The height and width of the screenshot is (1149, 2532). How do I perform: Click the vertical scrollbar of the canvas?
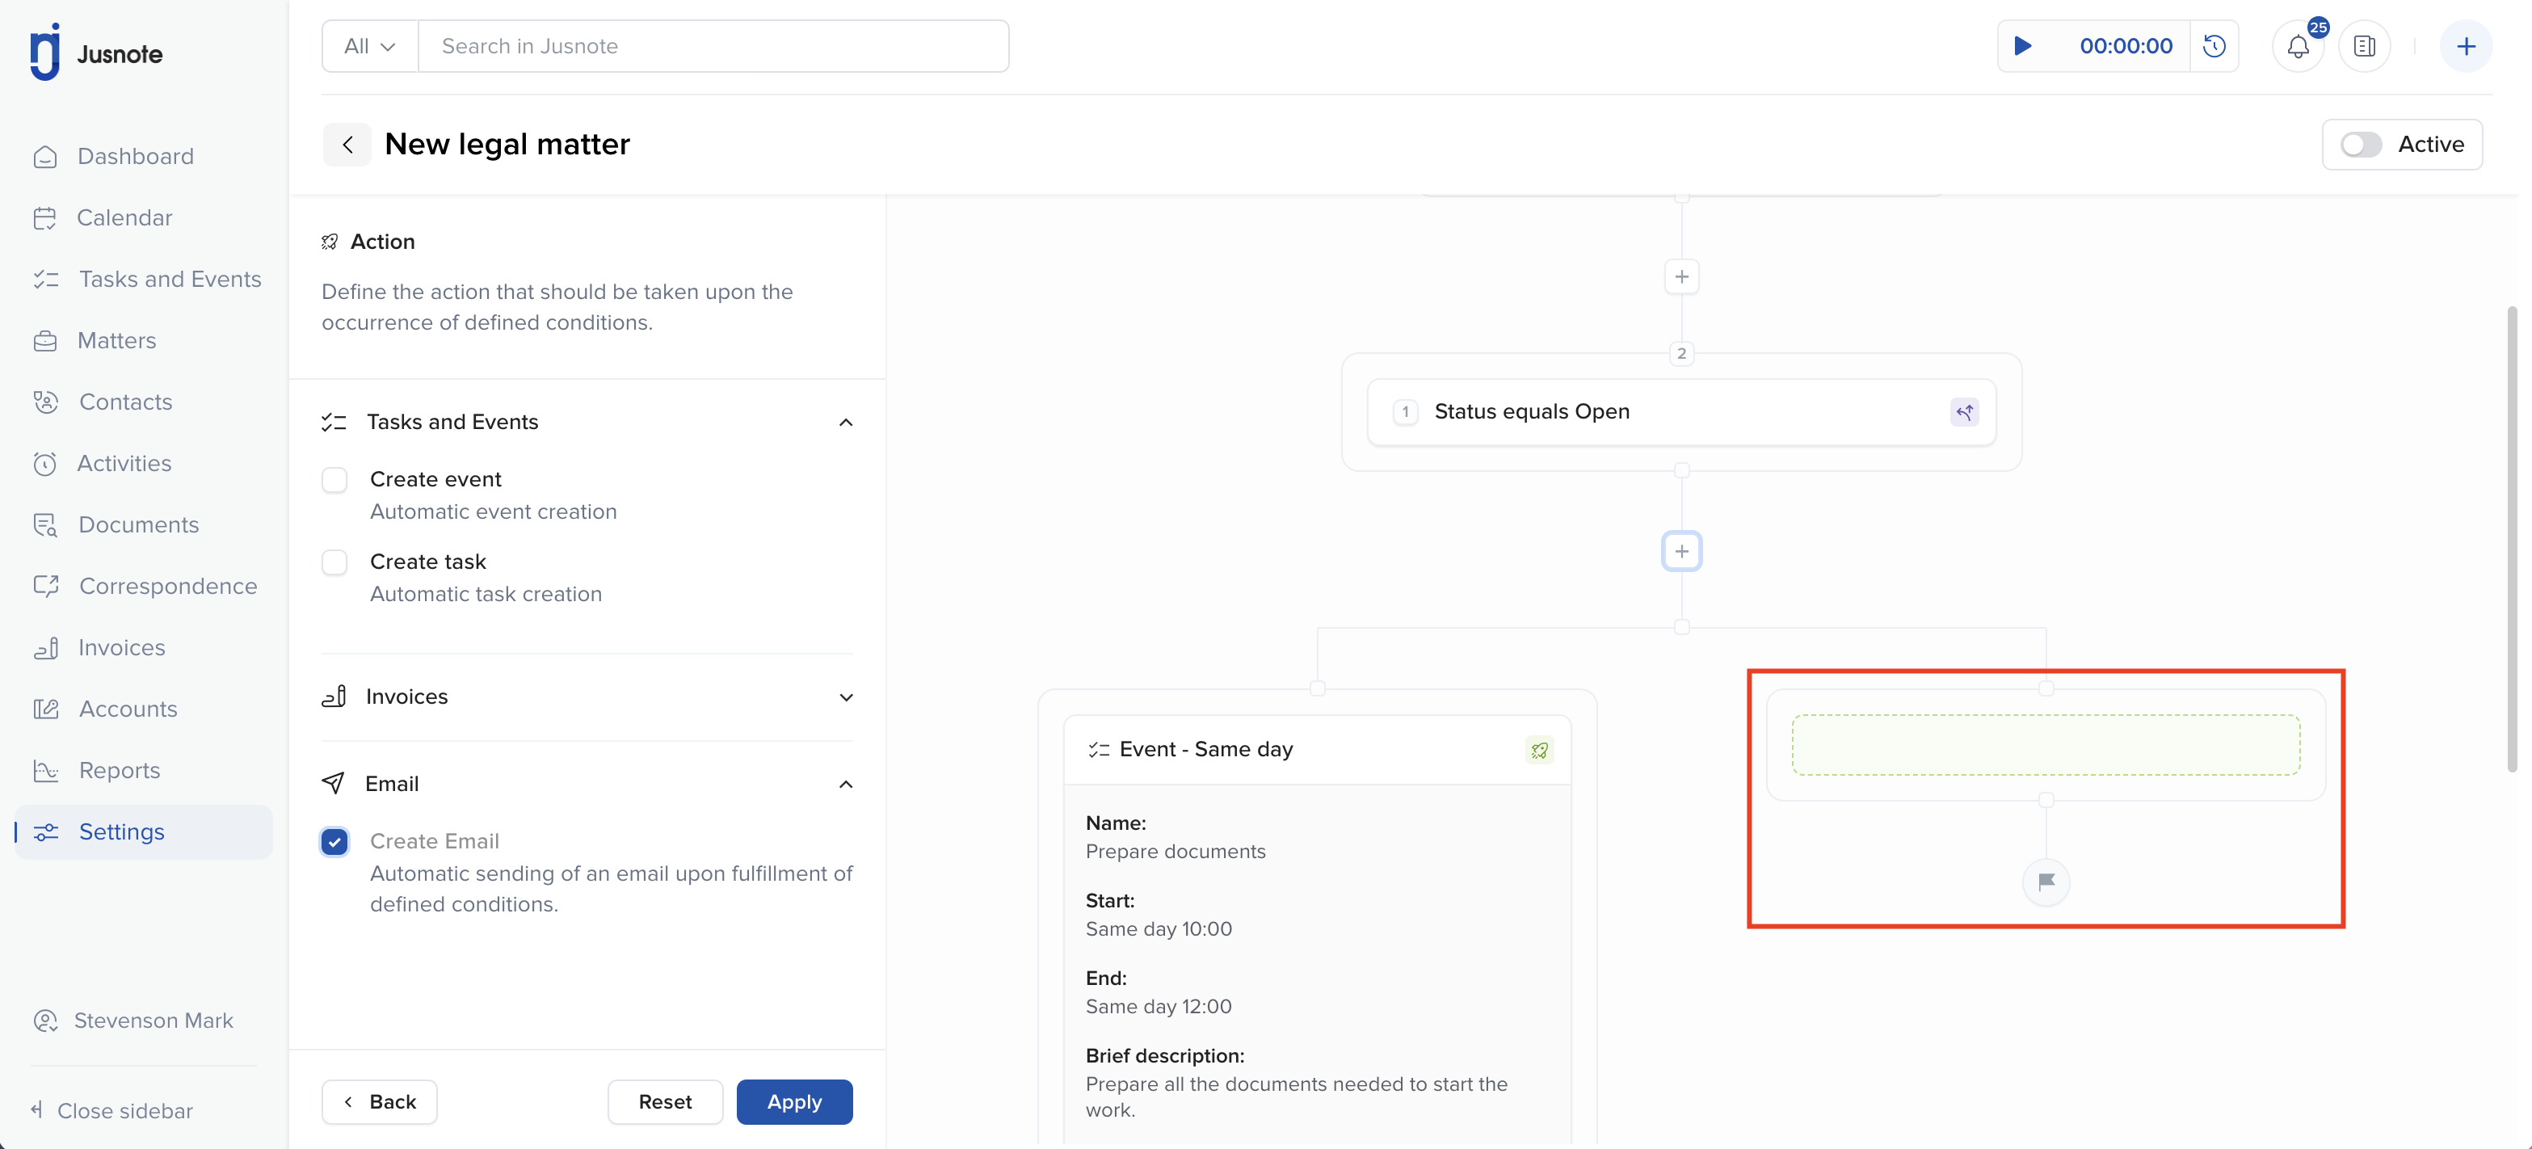(2511, 539)
